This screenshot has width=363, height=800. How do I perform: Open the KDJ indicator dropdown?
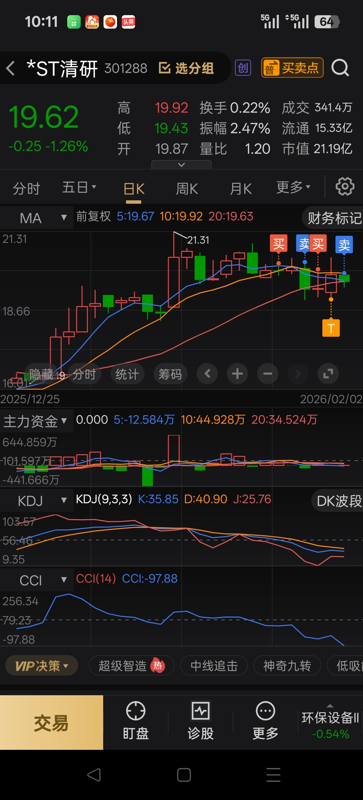pyautogui.click(x=37, y=501)
